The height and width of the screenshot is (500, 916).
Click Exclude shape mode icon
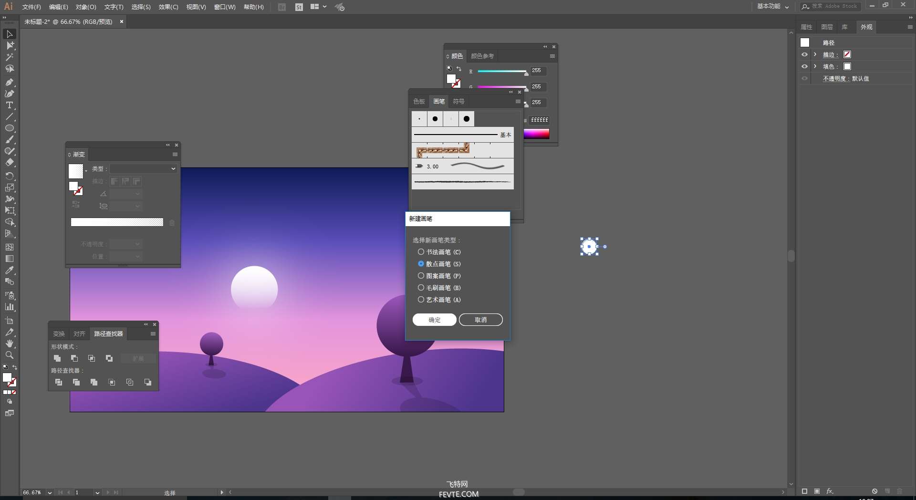click(109, 358)
